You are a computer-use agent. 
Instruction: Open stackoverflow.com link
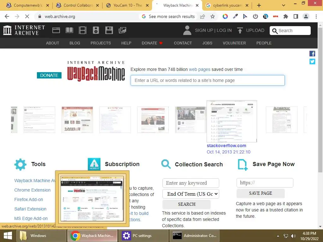click(226, 146)
